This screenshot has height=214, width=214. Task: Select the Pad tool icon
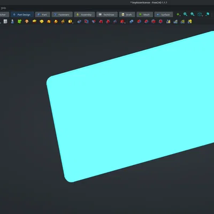[34, 21]
